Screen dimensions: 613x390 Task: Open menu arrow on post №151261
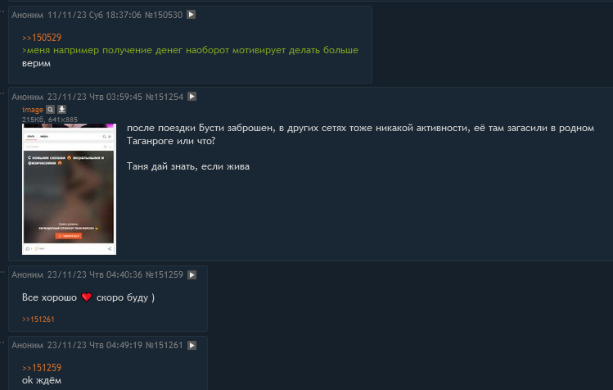point(192,346)
